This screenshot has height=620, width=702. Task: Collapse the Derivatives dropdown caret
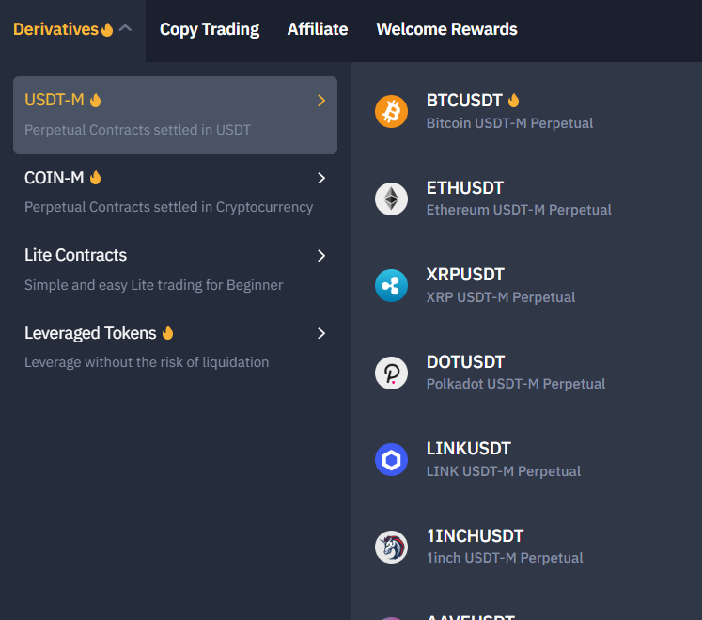click(125, 28)
